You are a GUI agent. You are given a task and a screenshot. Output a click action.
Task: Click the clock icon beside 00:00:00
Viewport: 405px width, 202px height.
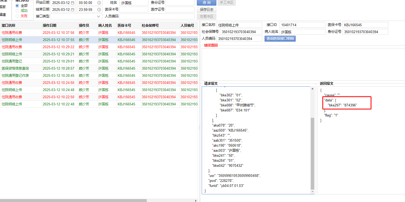point(99,3)
